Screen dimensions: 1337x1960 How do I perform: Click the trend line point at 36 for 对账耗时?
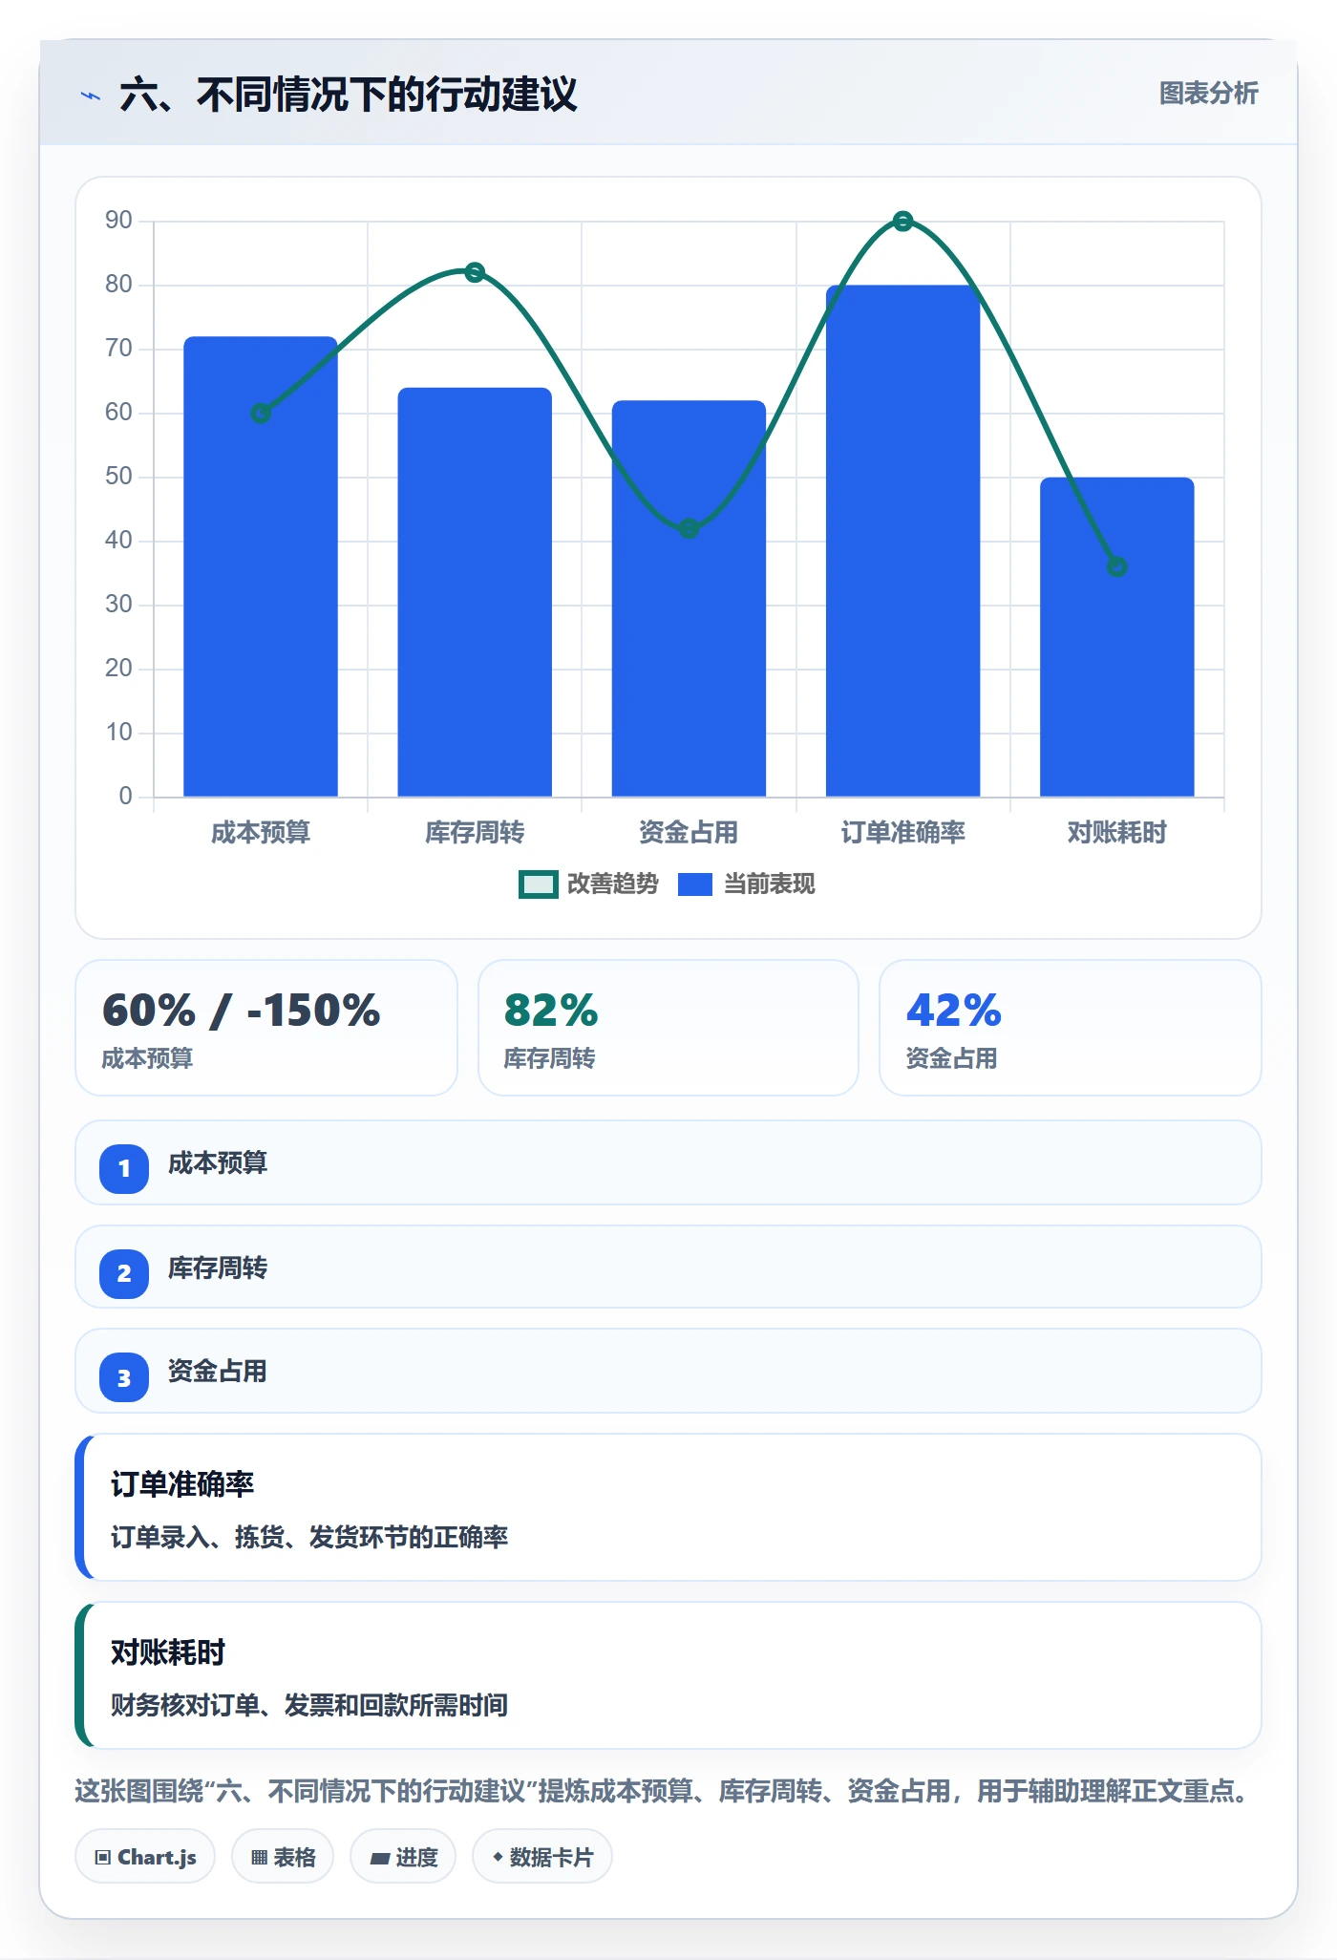pos(1117,567)
